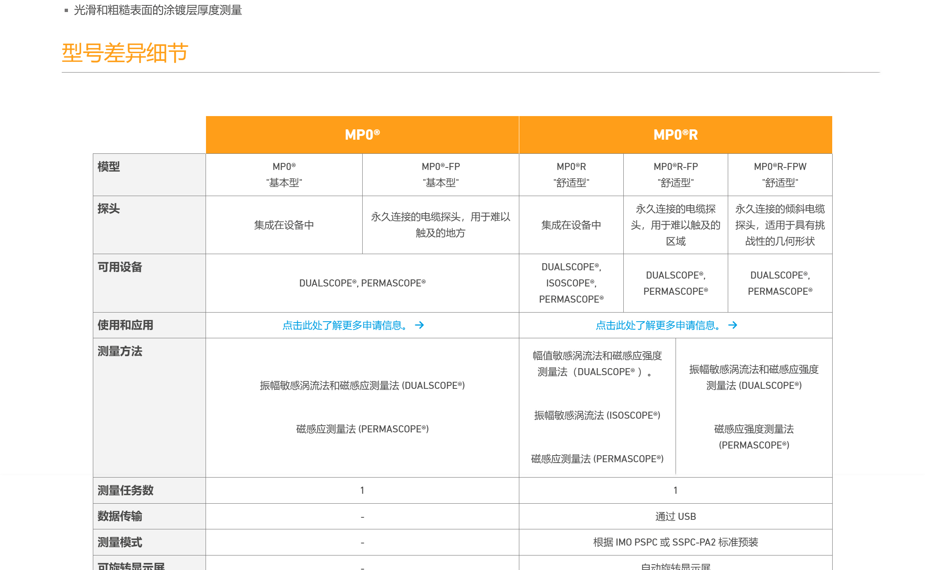This screenshot has width=935, height=570.
Task: Click the dash in 数据传输 row under MP0®
Action: (362, 517)
